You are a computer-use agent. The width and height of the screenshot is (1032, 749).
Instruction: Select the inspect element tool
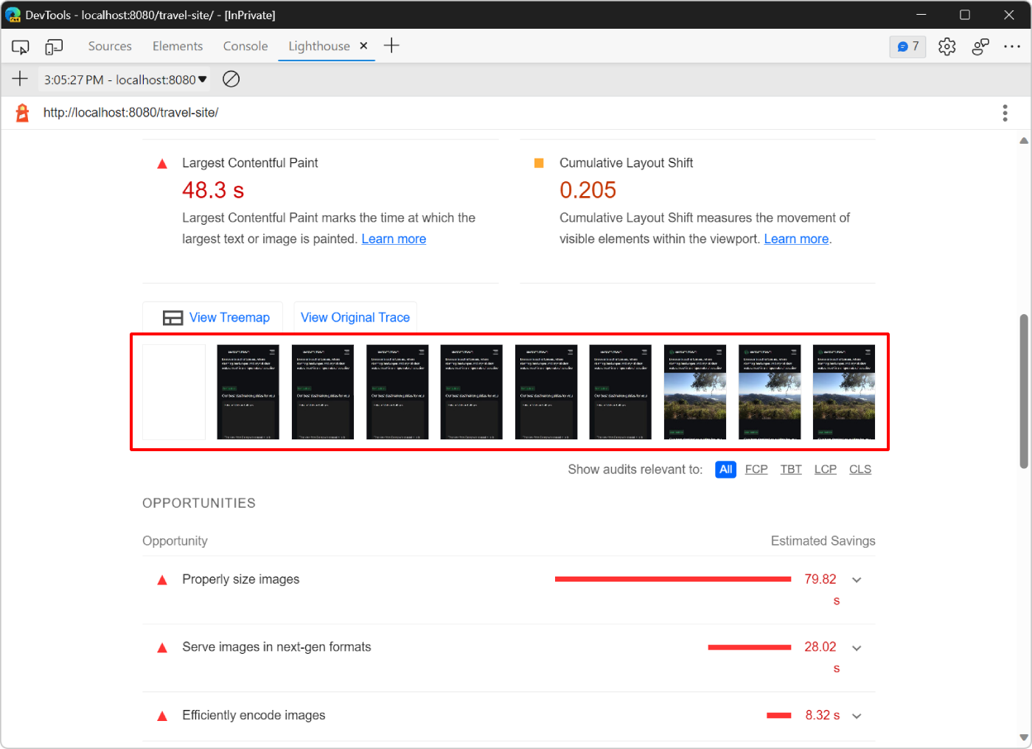(20, 46)
